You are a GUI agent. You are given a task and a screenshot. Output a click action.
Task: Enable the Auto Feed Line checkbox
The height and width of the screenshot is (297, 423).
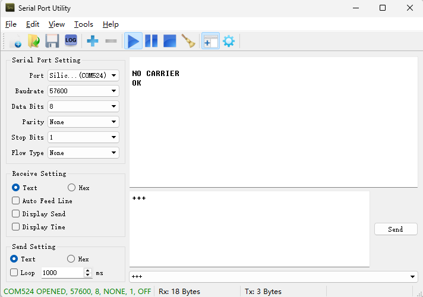(16, 201)
